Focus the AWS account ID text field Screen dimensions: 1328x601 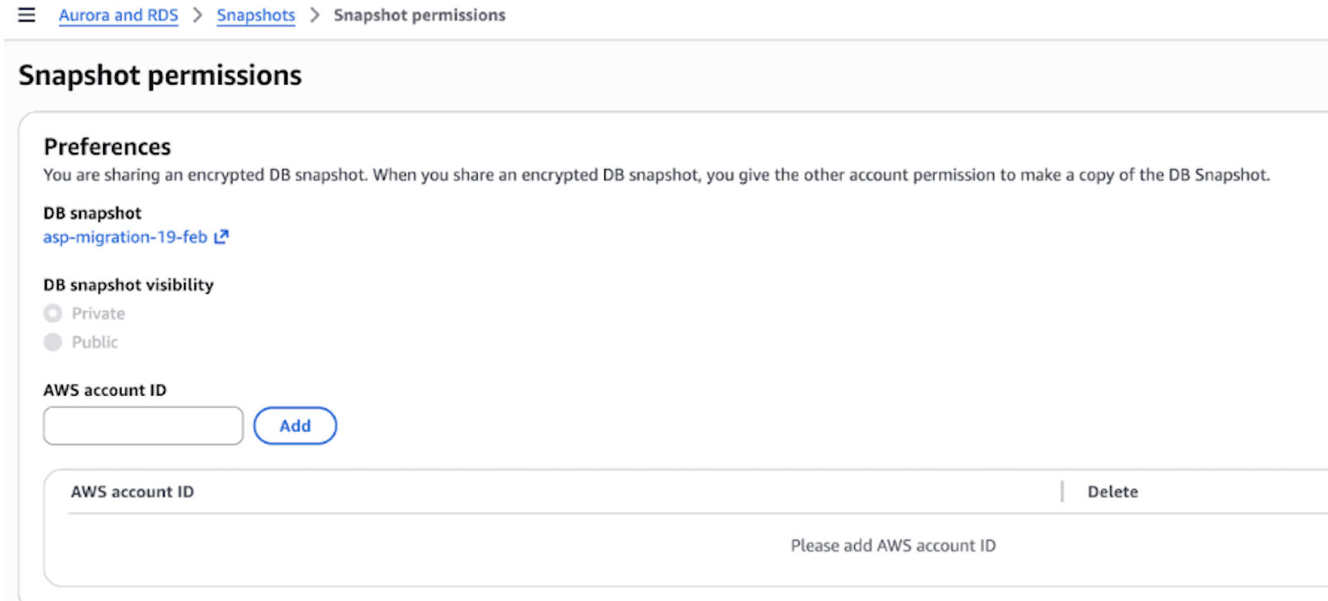pos(144,425)
